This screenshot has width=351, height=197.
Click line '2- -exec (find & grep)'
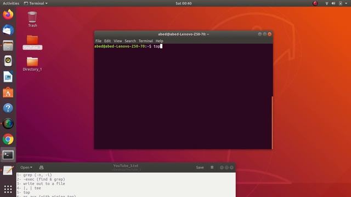[x=41, y=179]
